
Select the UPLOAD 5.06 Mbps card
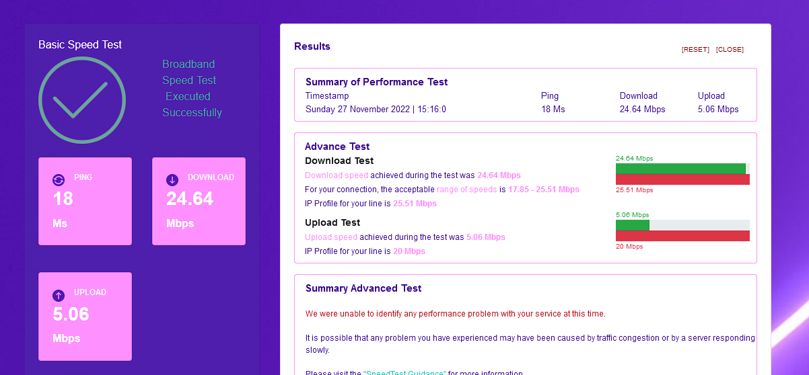pos(85,317)
